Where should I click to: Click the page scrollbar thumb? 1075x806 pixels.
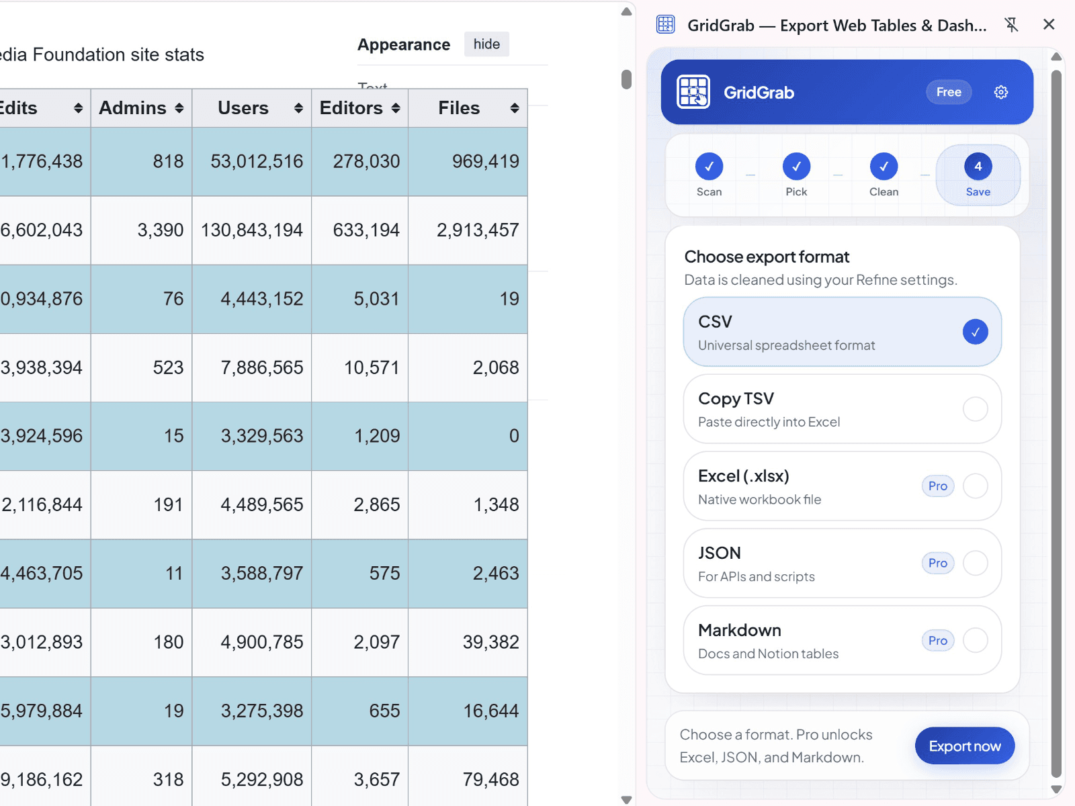click(x=626, y=79)
